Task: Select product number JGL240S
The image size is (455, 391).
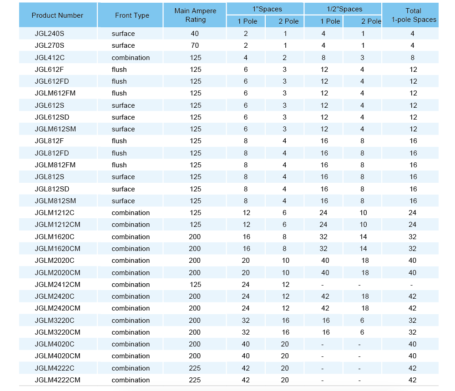Action: click(49, 34)
